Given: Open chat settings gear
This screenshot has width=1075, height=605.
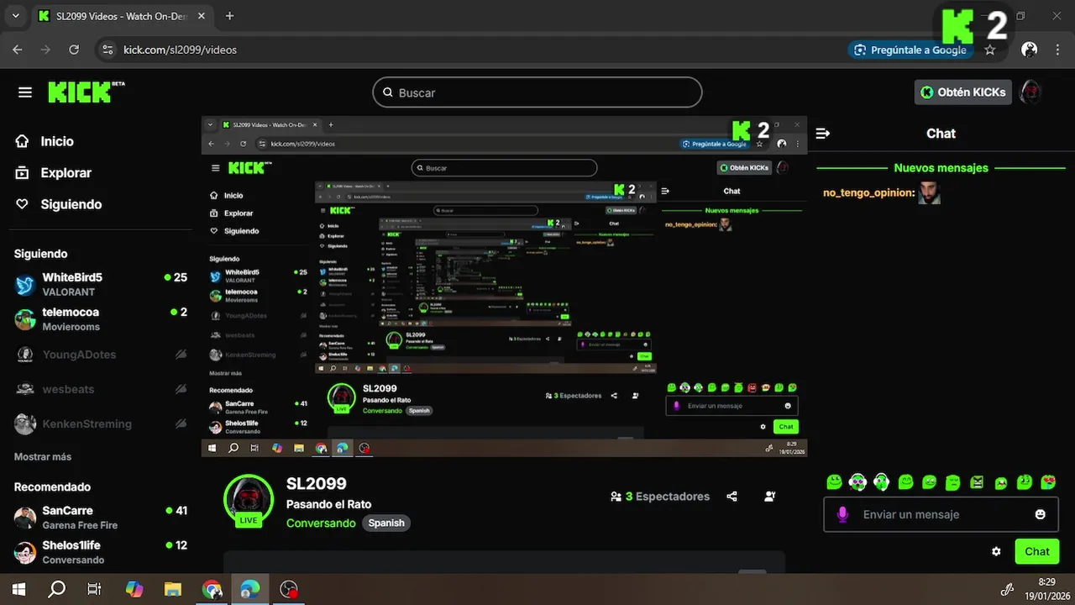Looking at the screenshot, I should pos(996,552).
